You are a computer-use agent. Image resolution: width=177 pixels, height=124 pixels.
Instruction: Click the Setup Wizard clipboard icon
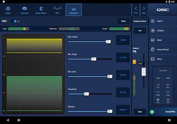tap(153, 50)
